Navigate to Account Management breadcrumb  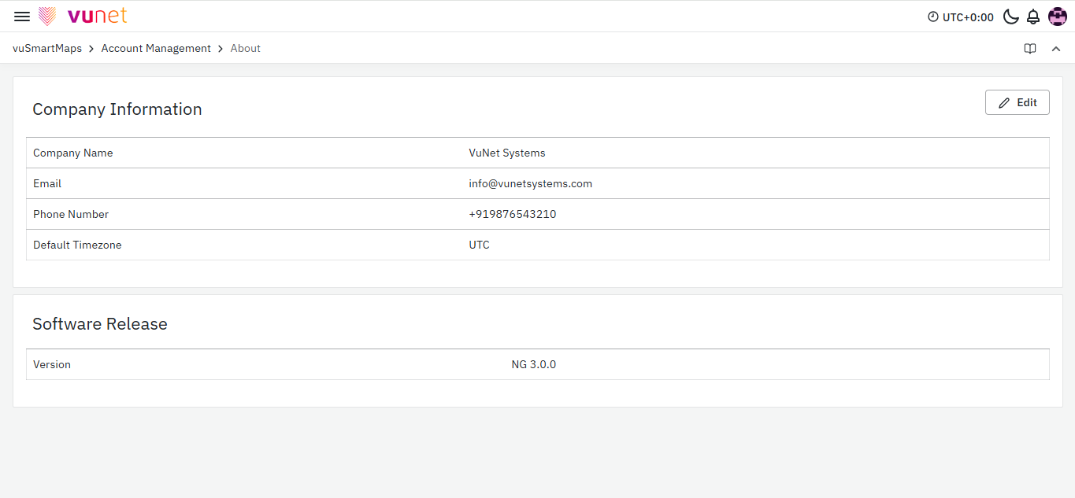pos(156,49)
